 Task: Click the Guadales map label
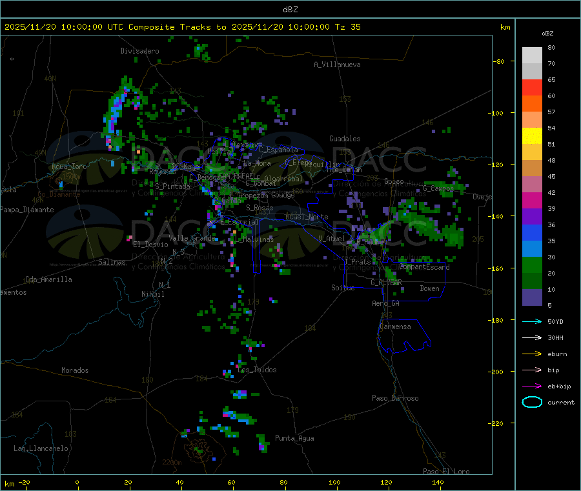[x=345, y=139]
